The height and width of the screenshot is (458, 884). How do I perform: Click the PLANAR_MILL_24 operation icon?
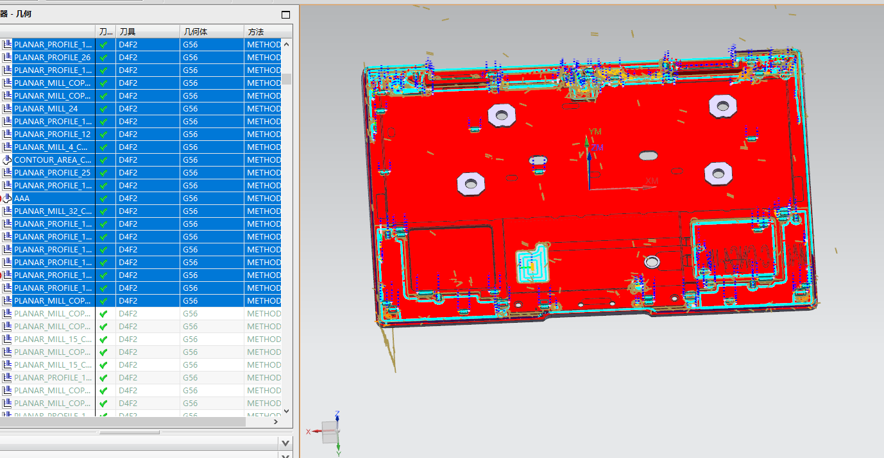point(7,109)
